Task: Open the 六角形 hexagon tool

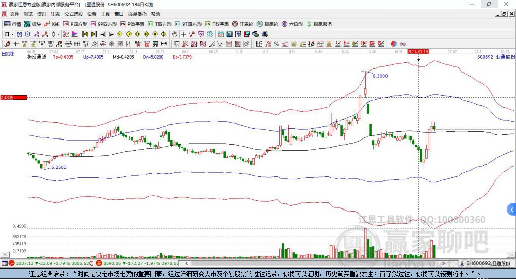Action: pyautogui.click(x=292, y=24)
